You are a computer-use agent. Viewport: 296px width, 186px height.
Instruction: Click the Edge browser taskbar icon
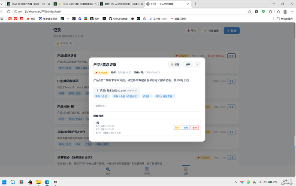click(47, 182)
